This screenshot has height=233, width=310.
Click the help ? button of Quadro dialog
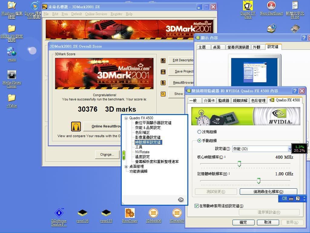(295, 91)
